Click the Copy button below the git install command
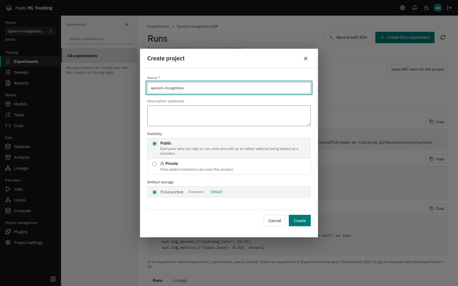The width and height of the screenshot is (458, 286). coord(437,159)
